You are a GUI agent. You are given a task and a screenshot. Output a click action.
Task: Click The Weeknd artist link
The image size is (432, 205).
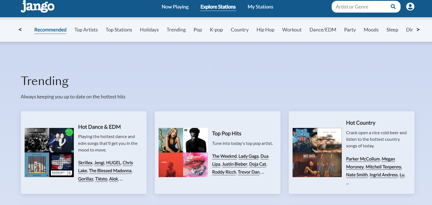(x=224, y=156)
